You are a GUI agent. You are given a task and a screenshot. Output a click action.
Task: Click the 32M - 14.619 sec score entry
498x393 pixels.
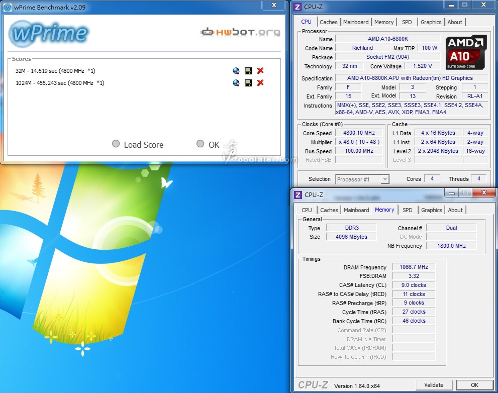[x=55, y=71]
